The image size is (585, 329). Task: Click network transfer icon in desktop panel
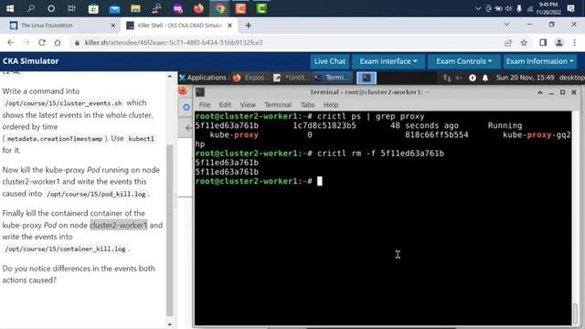point(447,78)
